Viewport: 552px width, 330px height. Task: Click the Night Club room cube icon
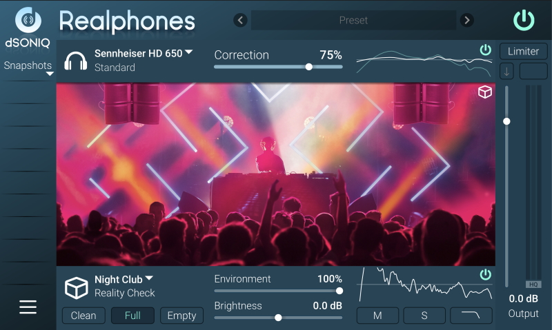pos(76,288)
